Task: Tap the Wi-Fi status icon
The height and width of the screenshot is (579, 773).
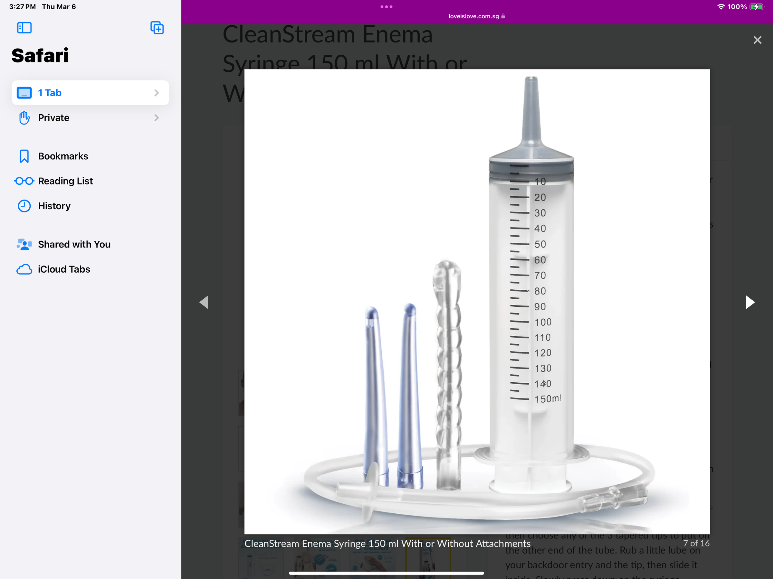Action: (x=721, y=7)
